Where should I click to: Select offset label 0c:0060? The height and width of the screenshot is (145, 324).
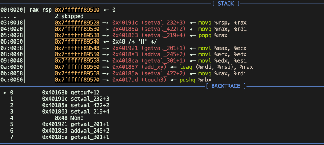[x=12, y=80]
